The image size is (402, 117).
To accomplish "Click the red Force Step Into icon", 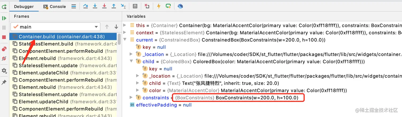I will click(104, 6).
